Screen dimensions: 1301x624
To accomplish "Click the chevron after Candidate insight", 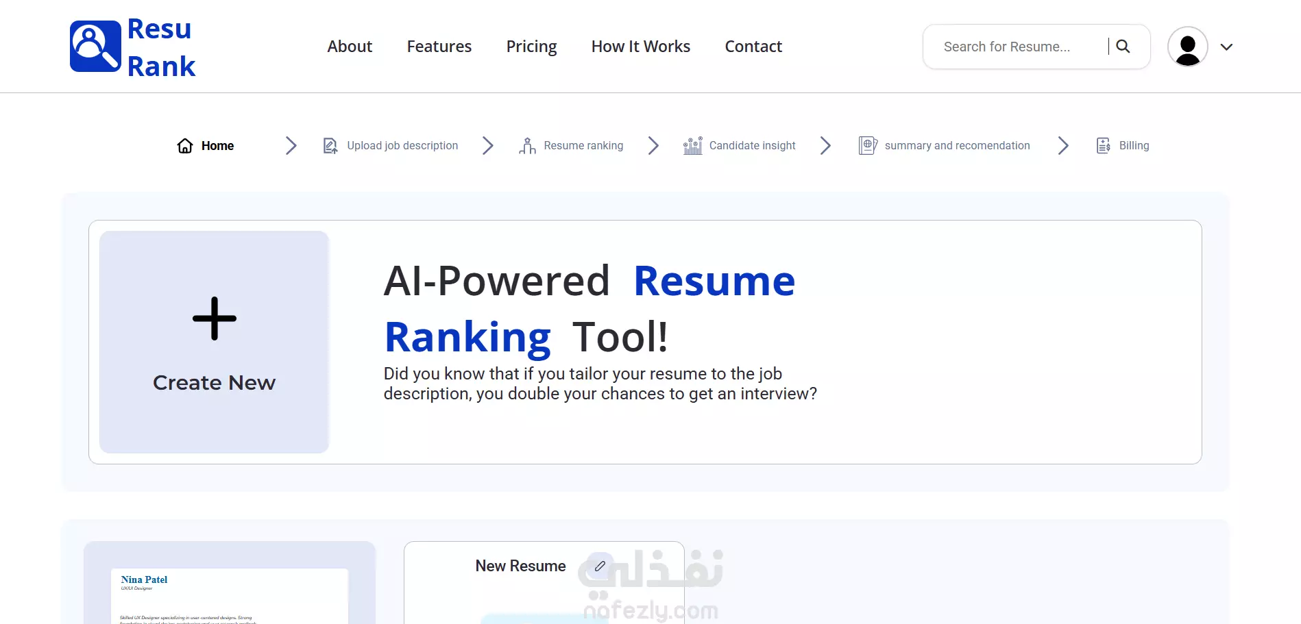I will click(x=825, y=145).
